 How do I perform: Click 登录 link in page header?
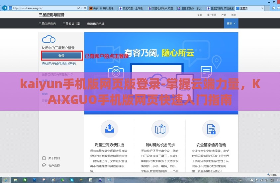pyautogui.click(x=200, y=15)
